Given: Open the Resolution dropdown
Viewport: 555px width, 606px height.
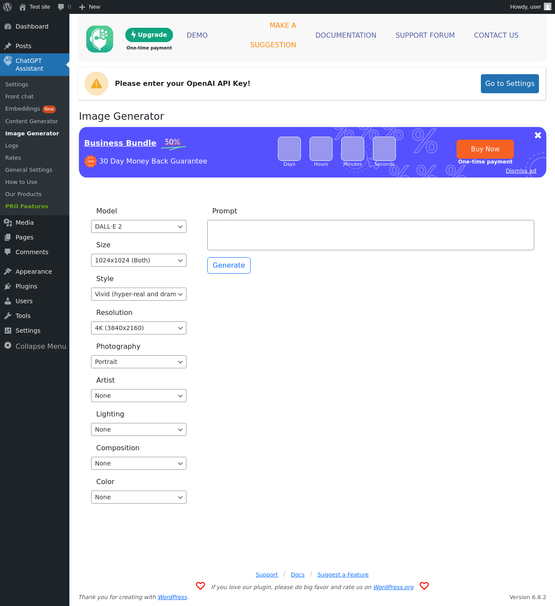Looking at the screenshot, I should pos(139,328).
